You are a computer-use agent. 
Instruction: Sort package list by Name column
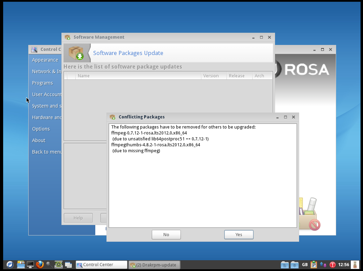coord(139,76)
